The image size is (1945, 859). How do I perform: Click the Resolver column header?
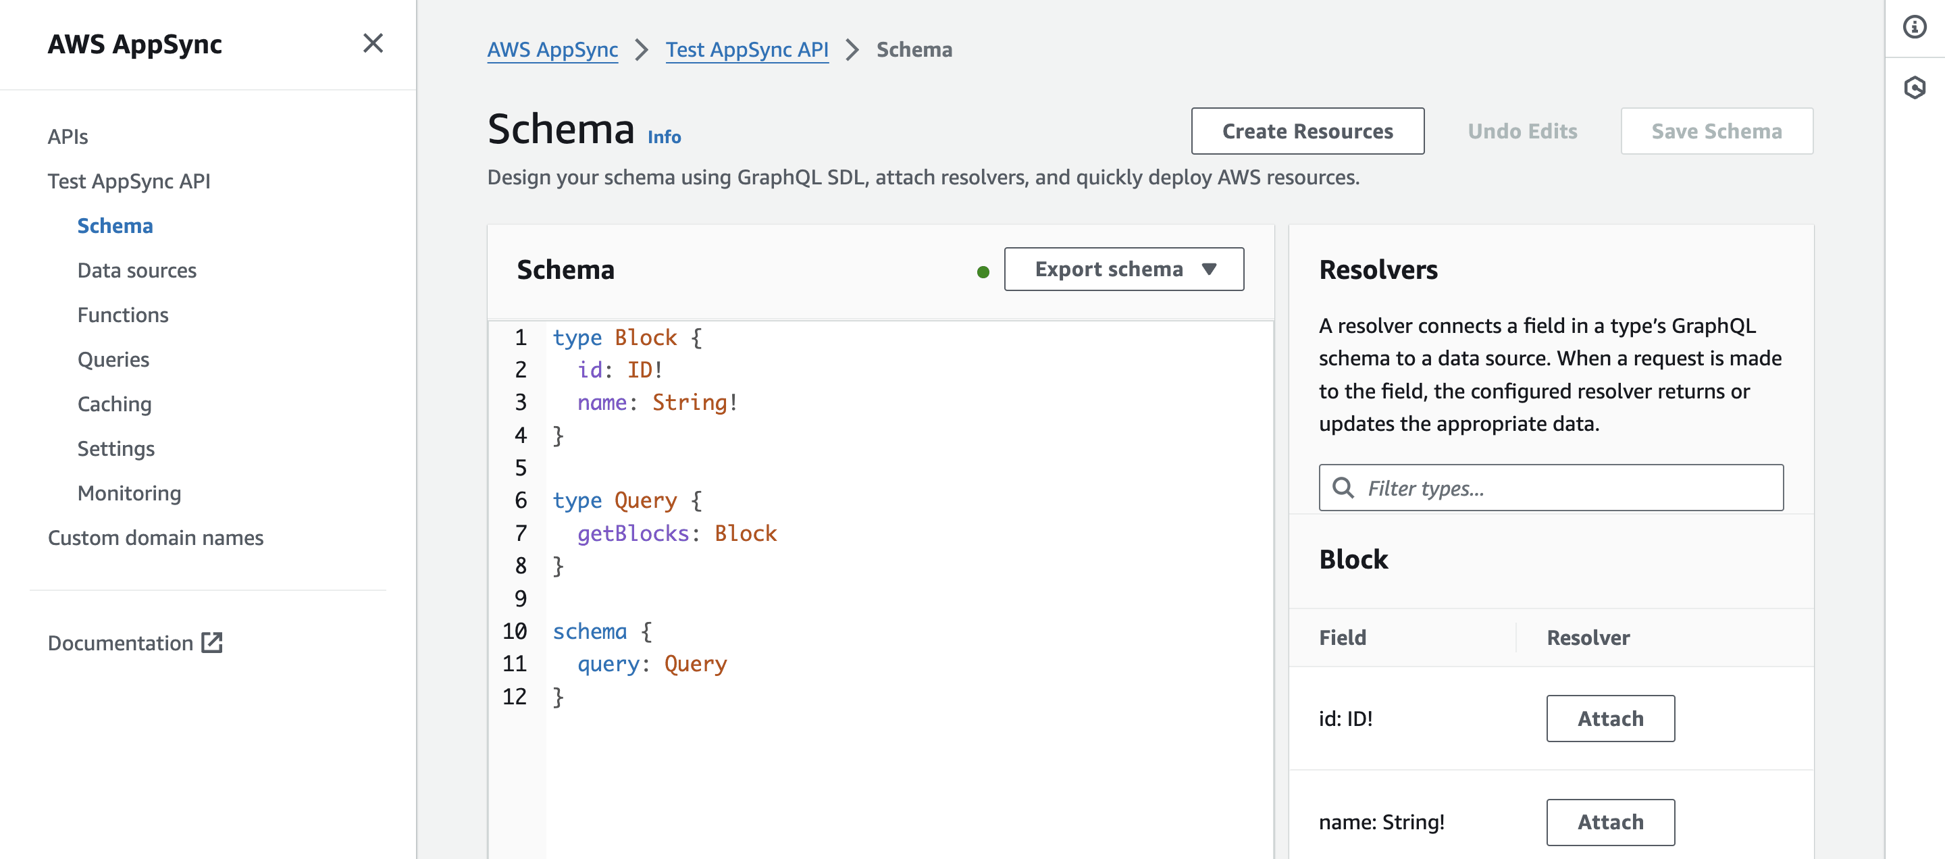(1588, 637)
